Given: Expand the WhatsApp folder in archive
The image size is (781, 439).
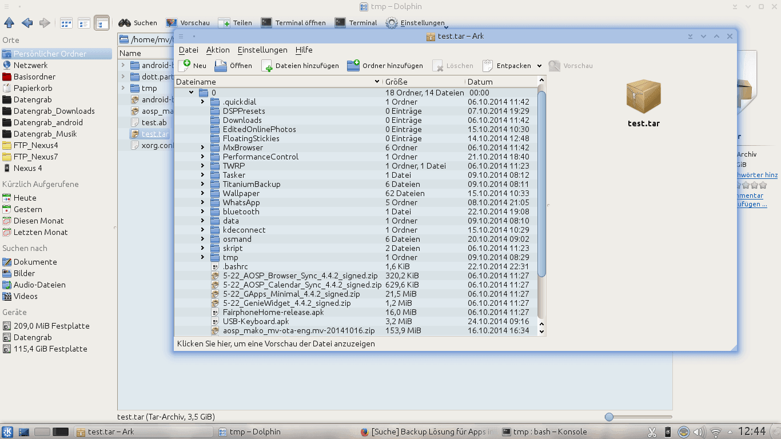Looking at the screenshot, I should tap(202, 202).
